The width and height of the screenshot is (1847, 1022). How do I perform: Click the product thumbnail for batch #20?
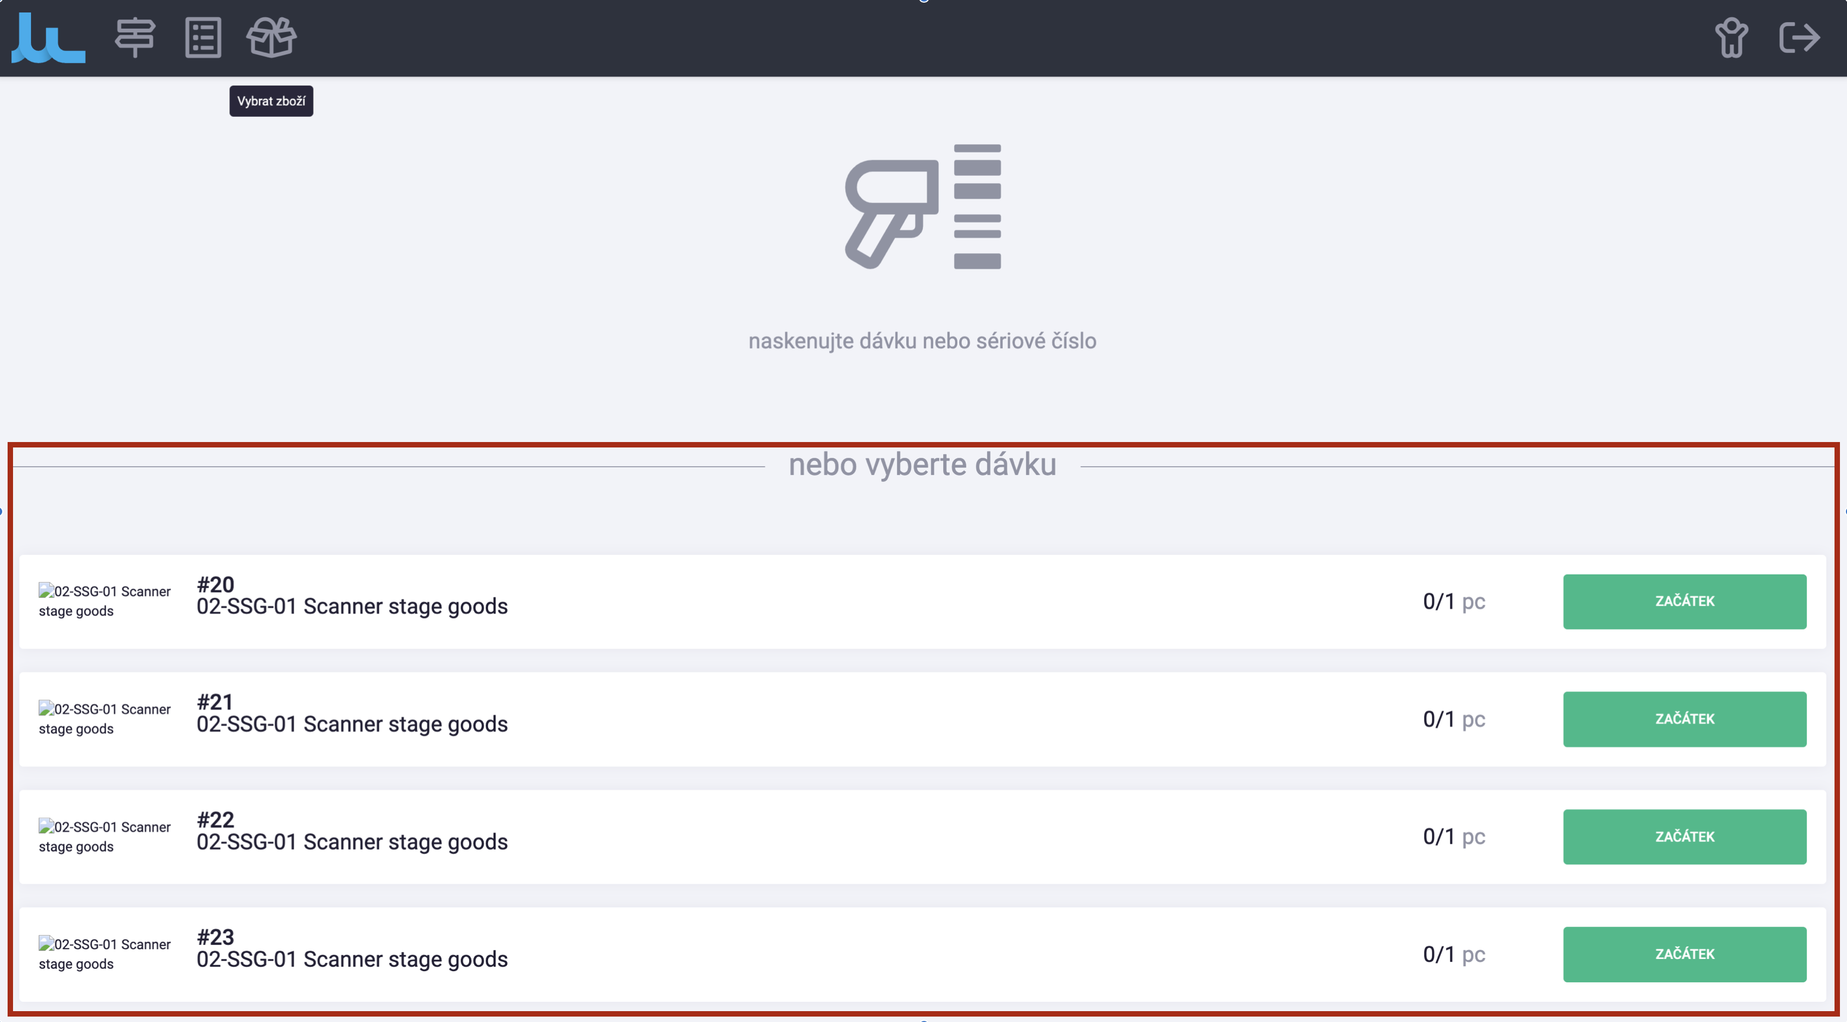(105, 601)
